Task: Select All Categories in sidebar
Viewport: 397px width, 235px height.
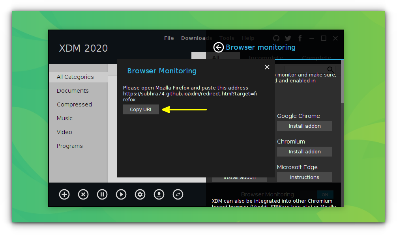Action: 79,77
